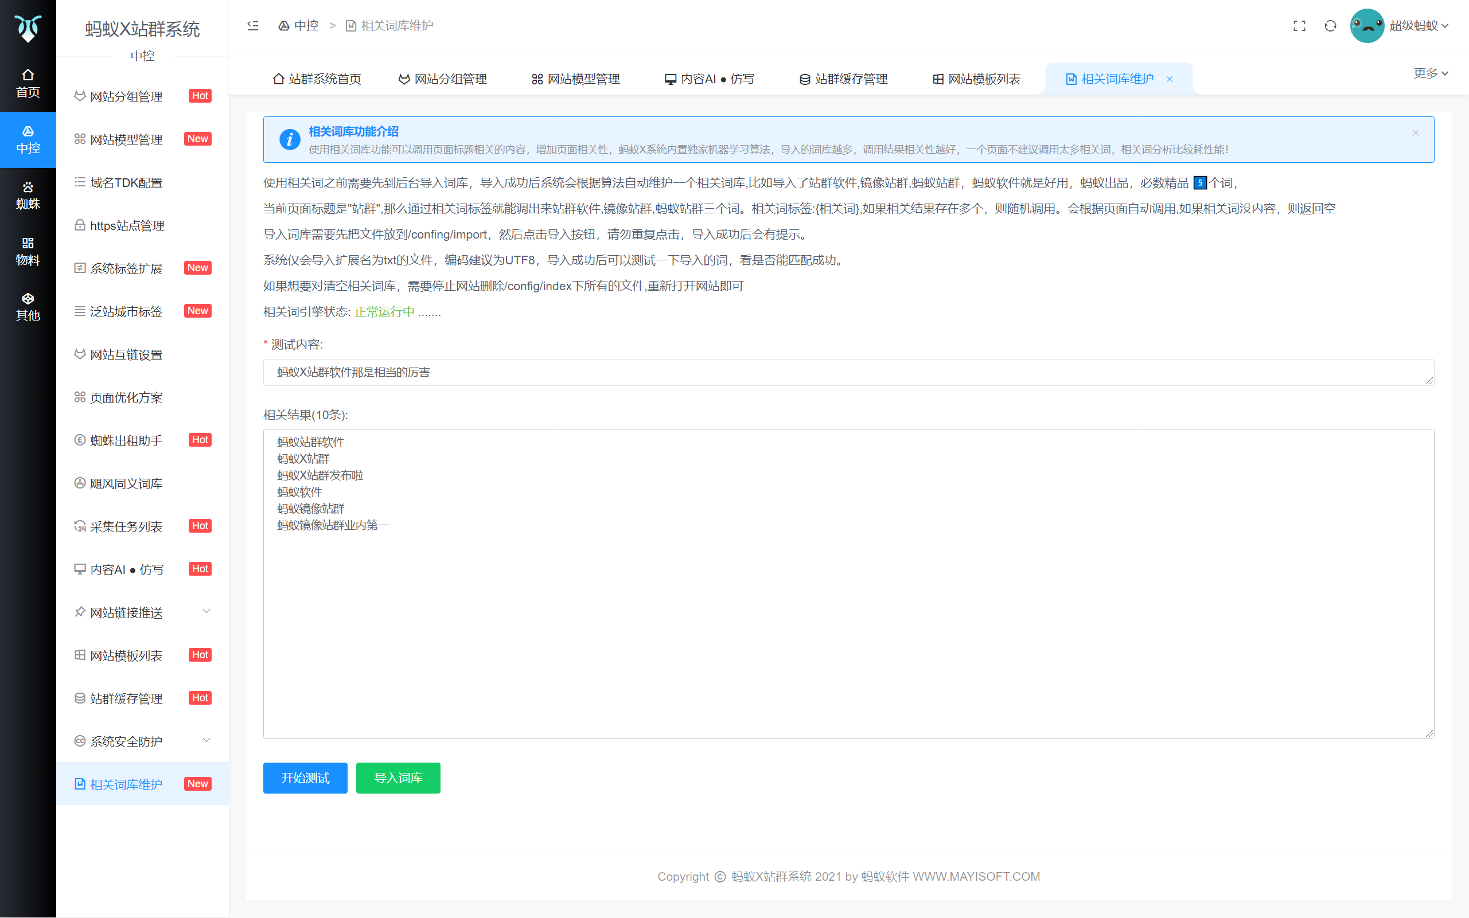This screenshot has height=918, width=1469.
Task: Collapse the sidebar with the menu fold icon
Action: coord(252,25)
